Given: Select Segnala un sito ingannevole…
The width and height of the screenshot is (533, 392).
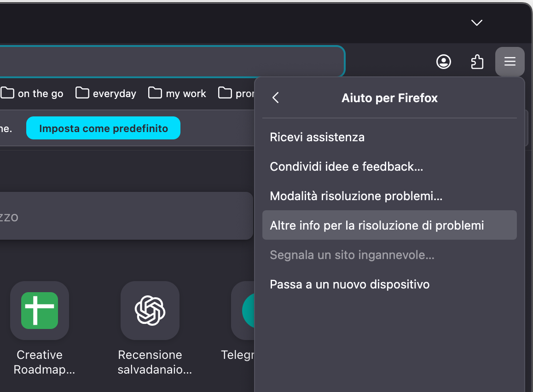Looking at the screenshot, I should (x=389, y=255).
